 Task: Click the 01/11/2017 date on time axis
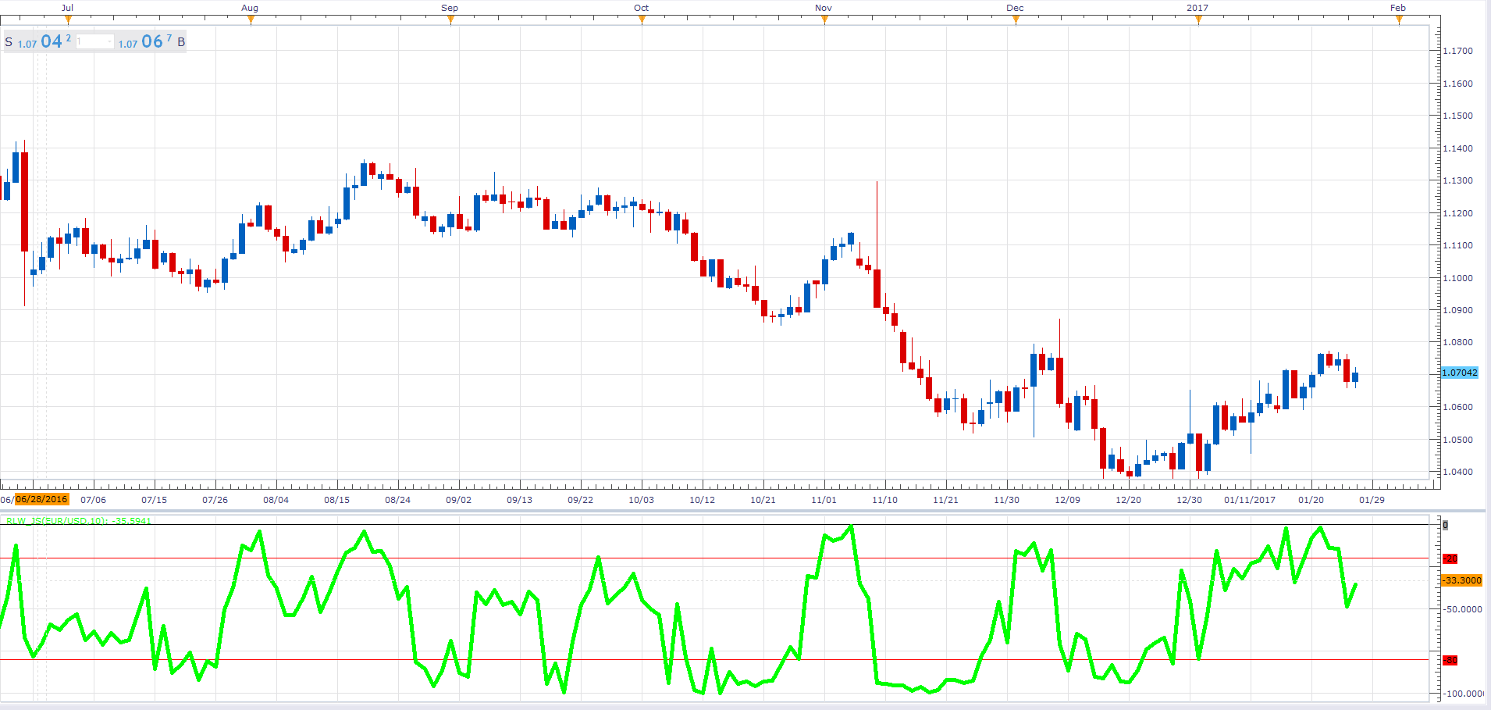coord(1249,500)
